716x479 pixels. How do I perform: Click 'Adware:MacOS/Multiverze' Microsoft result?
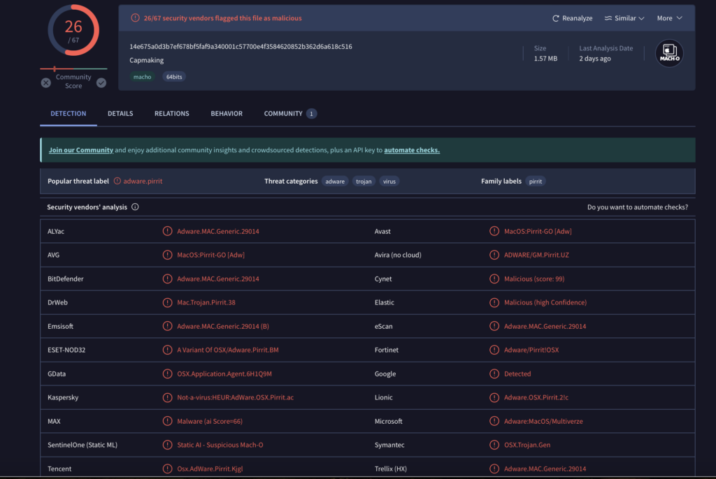click(543, 421)
